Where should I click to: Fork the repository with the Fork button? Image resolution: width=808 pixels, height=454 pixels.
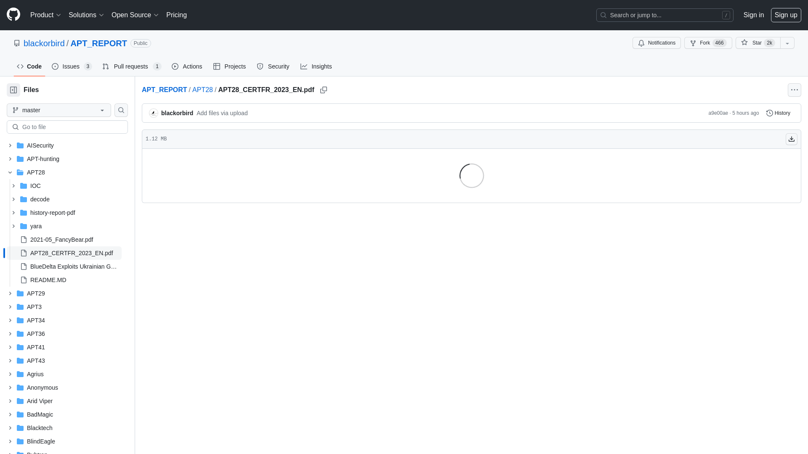[708, 43]
